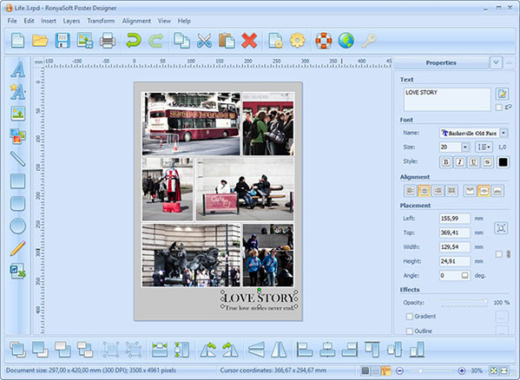
Task: Rotate object left with green arrow
Action: pos(208,350)
